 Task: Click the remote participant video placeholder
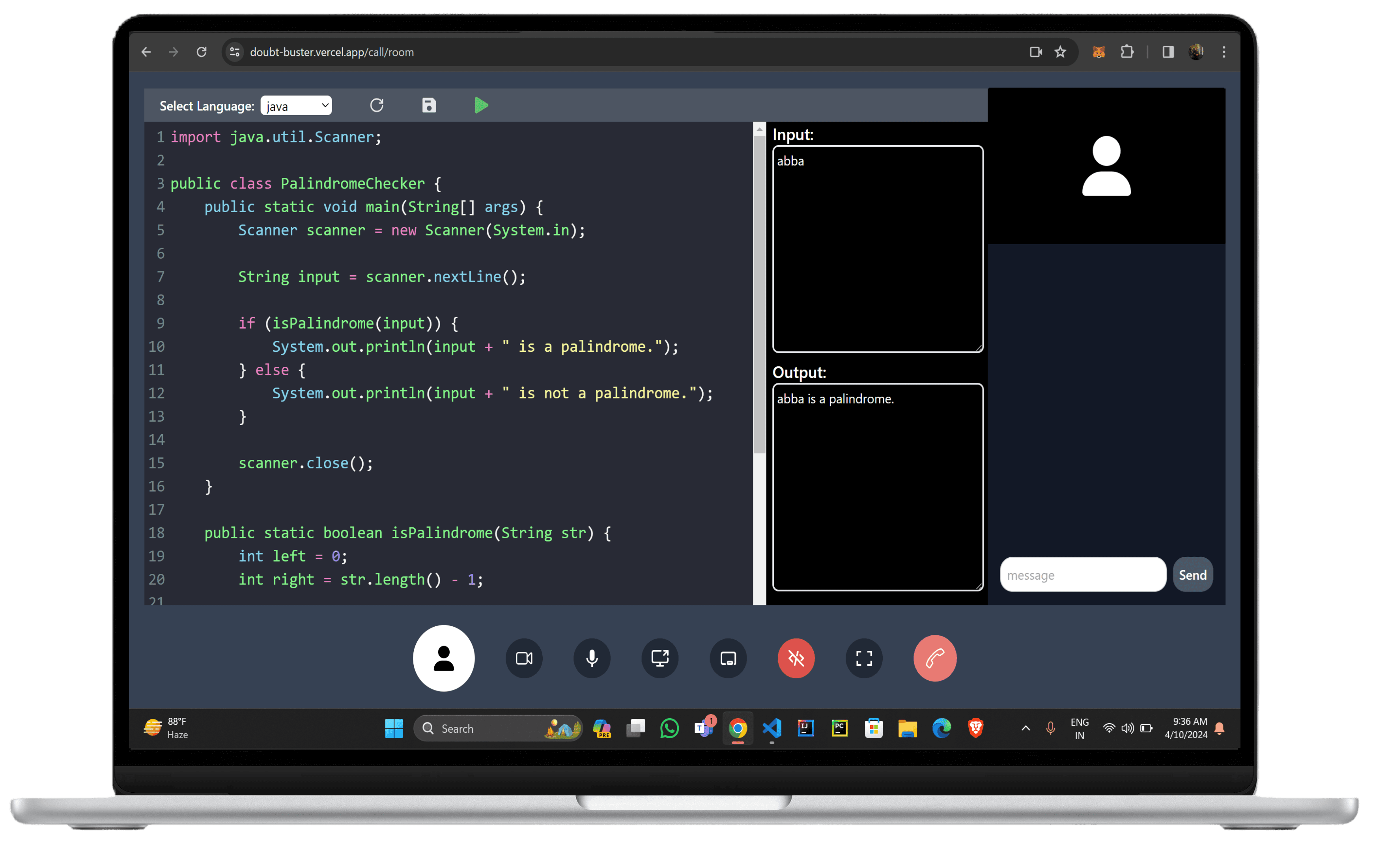point(1106,166)
